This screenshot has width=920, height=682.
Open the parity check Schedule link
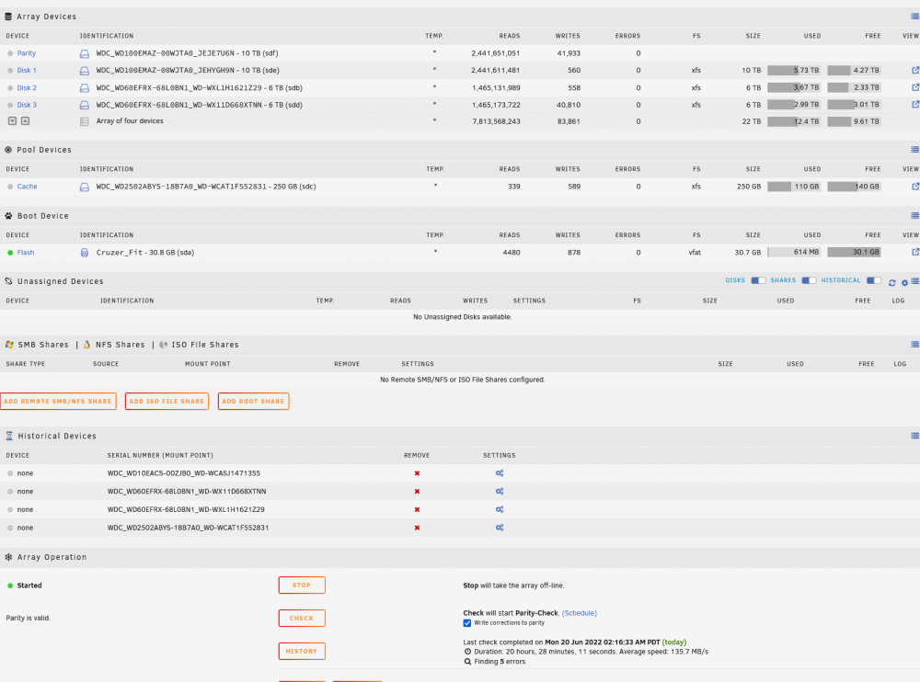coord(579,613)
